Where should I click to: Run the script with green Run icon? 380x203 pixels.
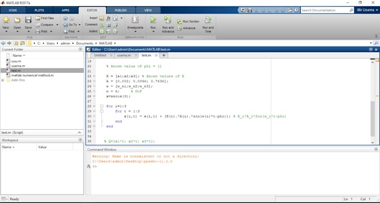point(153,20)
